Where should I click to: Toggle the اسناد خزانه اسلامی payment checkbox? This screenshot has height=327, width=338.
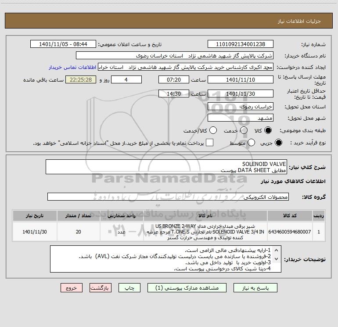click(x=209, y=143)
